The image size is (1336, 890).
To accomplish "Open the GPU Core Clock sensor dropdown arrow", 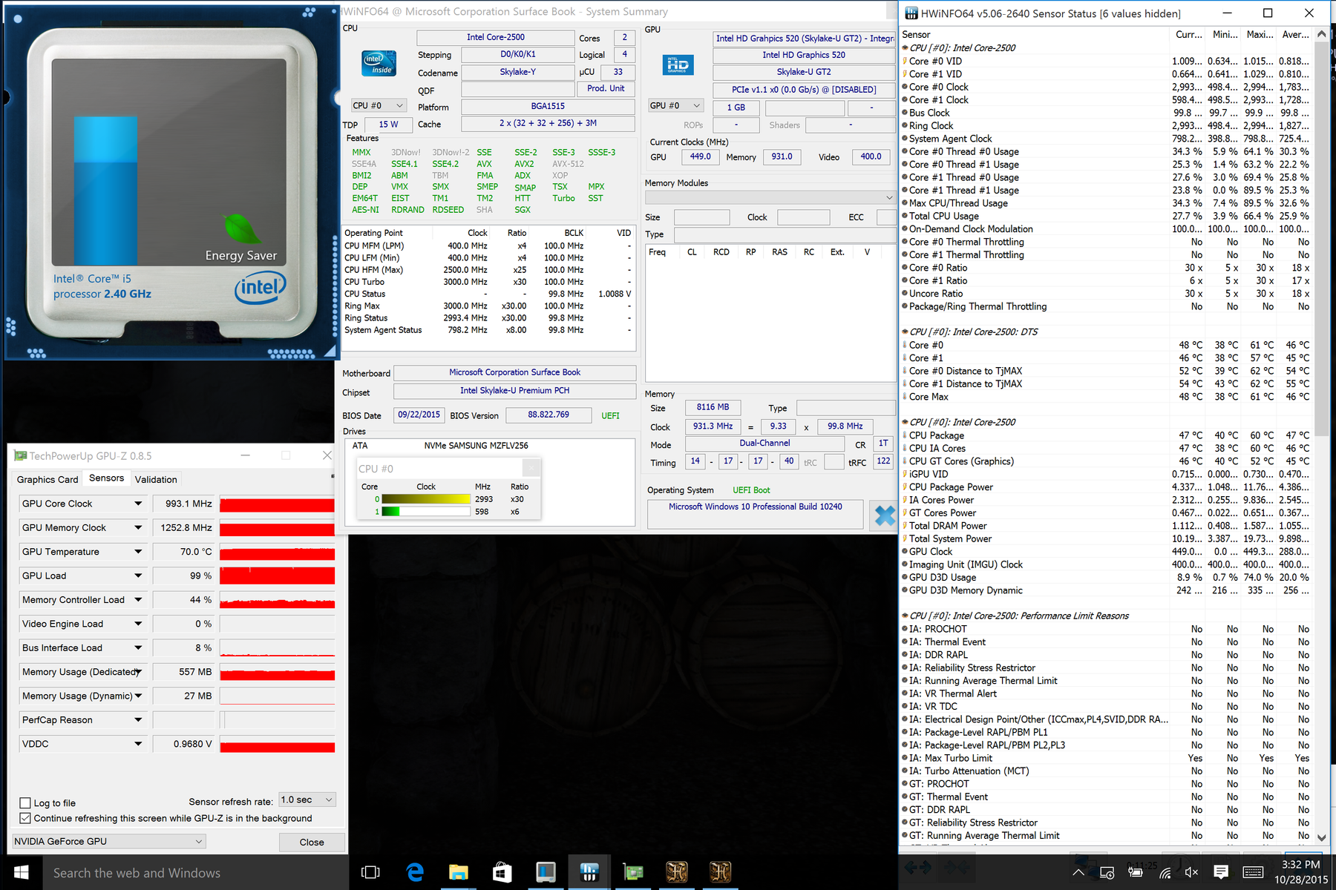I will pos(138,504).
